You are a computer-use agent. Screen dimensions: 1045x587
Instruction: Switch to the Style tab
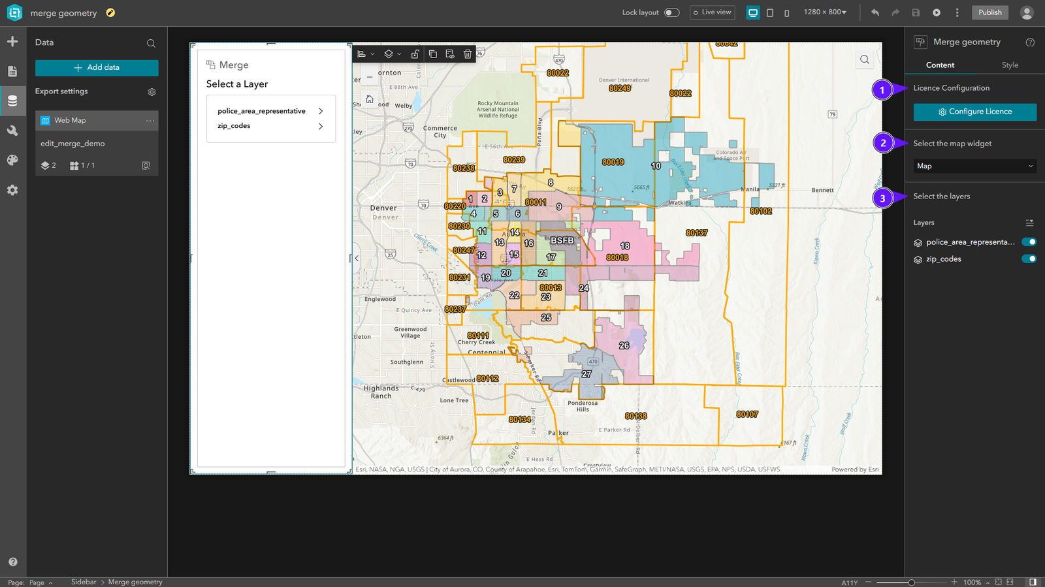coord(1010,65)
